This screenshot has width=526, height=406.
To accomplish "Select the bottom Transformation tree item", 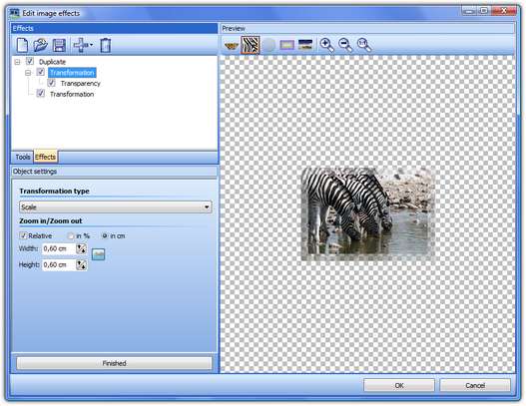I will 72,94.
